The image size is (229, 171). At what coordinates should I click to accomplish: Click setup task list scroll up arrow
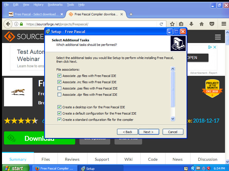point(173,69)
